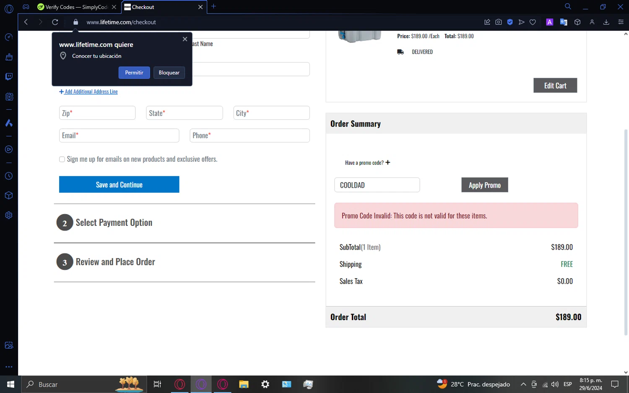The image size is (629, 393).
Task: Open the translate extension icon
Action: pyautogui.click(x=564, y=22)
